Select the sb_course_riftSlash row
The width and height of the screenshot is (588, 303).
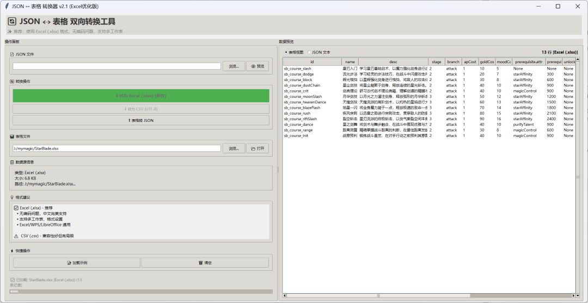429,119
